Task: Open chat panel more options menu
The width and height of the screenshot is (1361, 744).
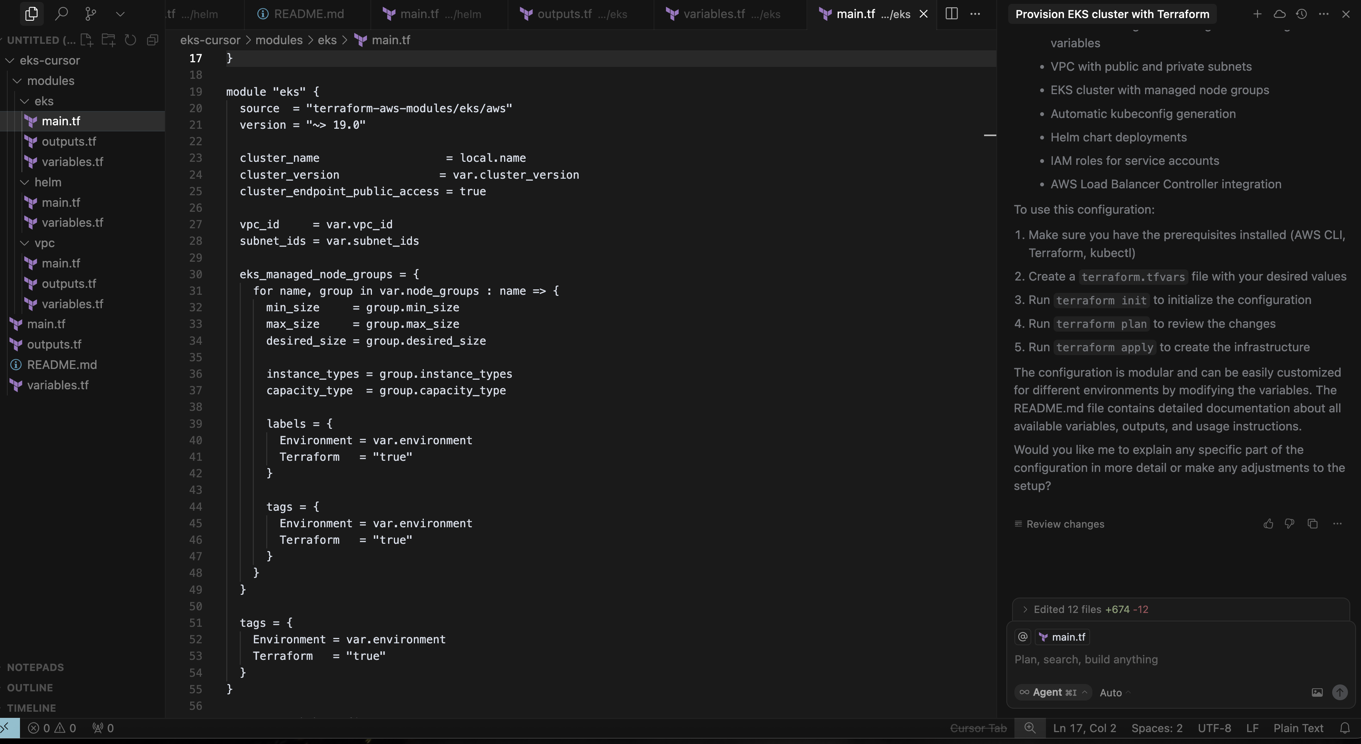Action: [1323, 14]
